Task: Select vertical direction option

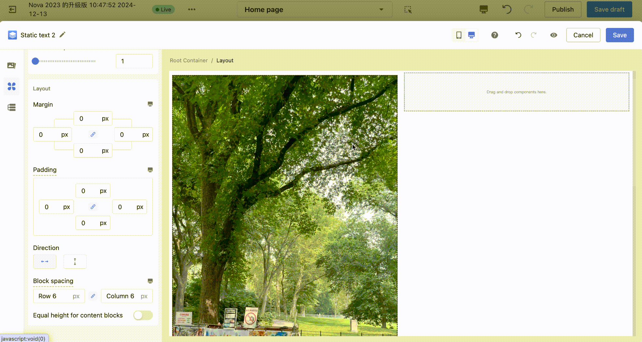Action: click(75, 262)
